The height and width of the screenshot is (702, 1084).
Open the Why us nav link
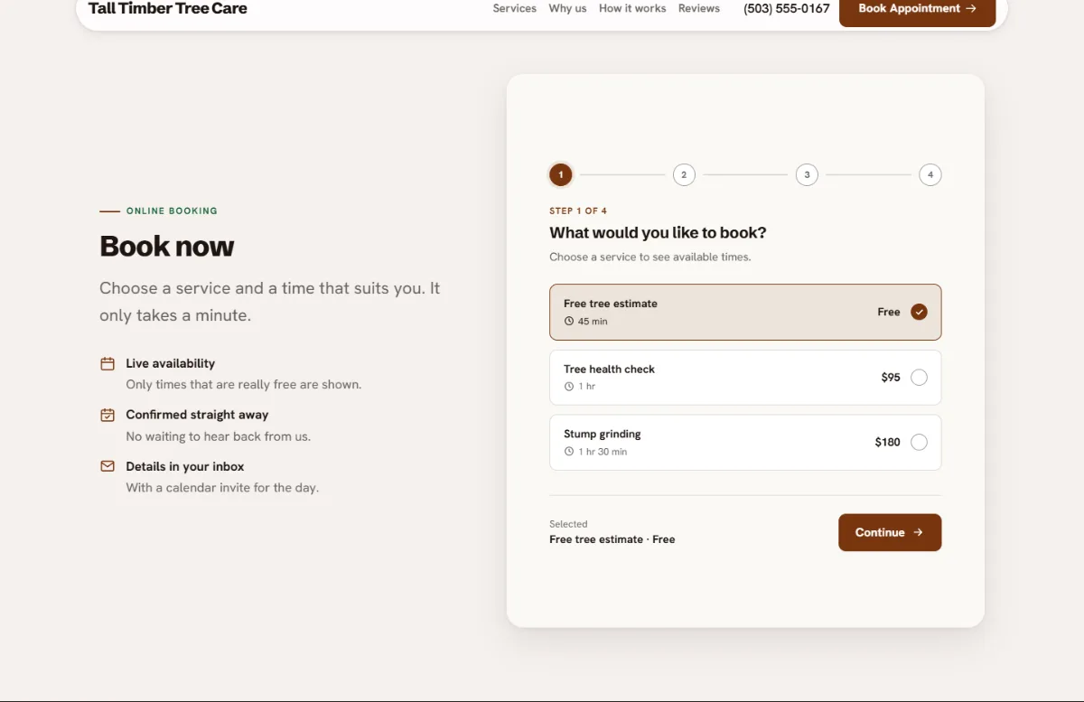pos(567,8)
